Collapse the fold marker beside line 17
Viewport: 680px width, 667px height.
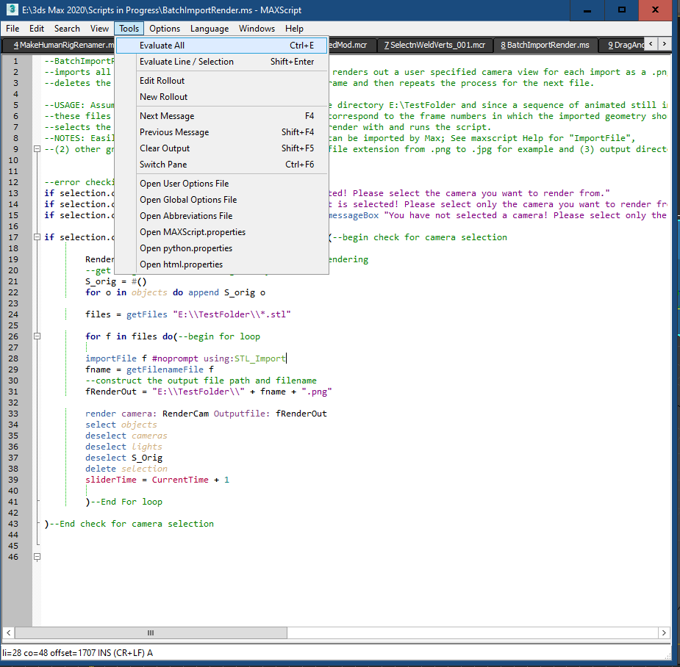pyautogui.click(x=37, y=237)
